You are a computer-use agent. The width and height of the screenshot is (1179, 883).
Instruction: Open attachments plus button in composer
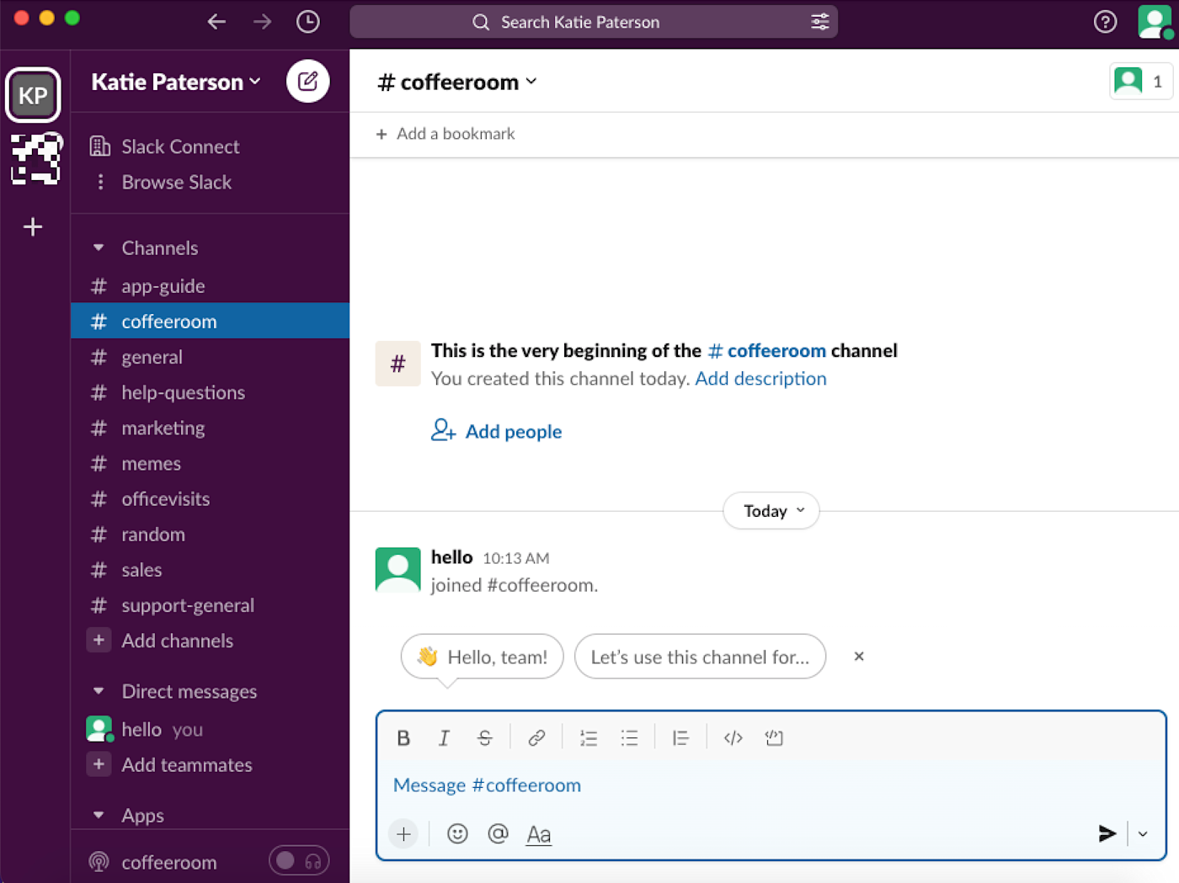click(403, 834)
